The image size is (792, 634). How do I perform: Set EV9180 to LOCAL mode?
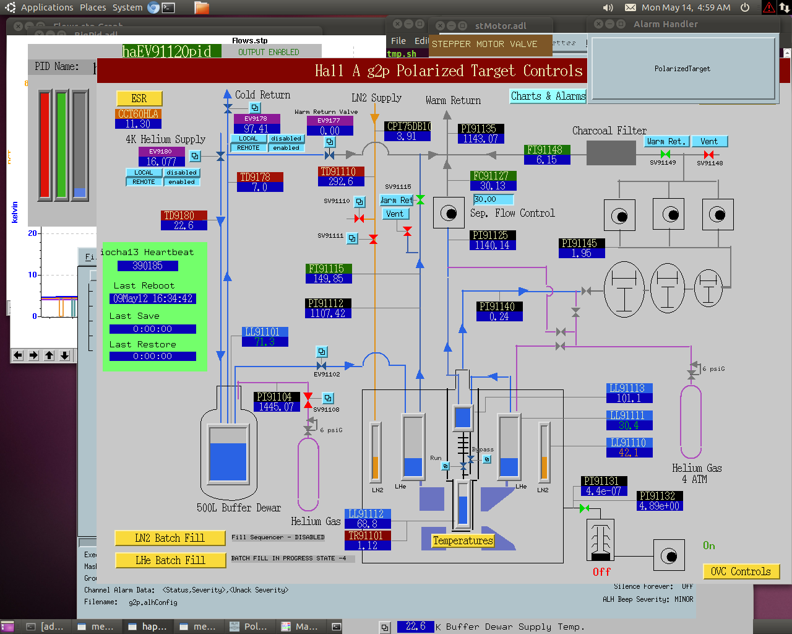point(144,173)
